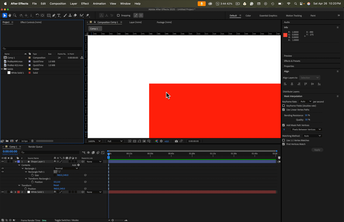Click the red color swatch in Info panel

coord(285,35)
